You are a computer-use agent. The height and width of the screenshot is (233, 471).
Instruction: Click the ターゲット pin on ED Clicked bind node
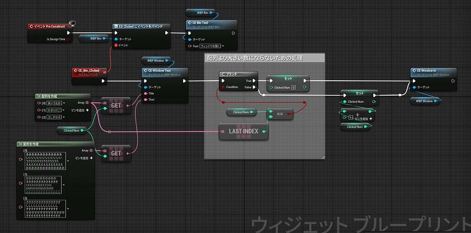coord(116,39)
